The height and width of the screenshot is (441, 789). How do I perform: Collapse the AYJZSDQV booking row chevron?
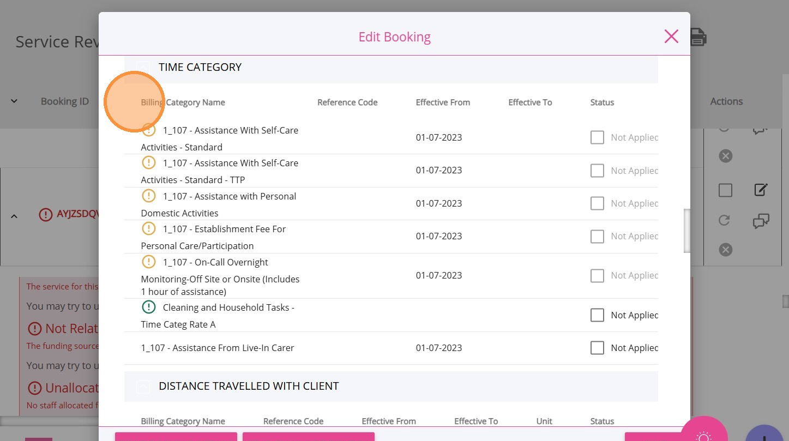(x=15, y=216)
